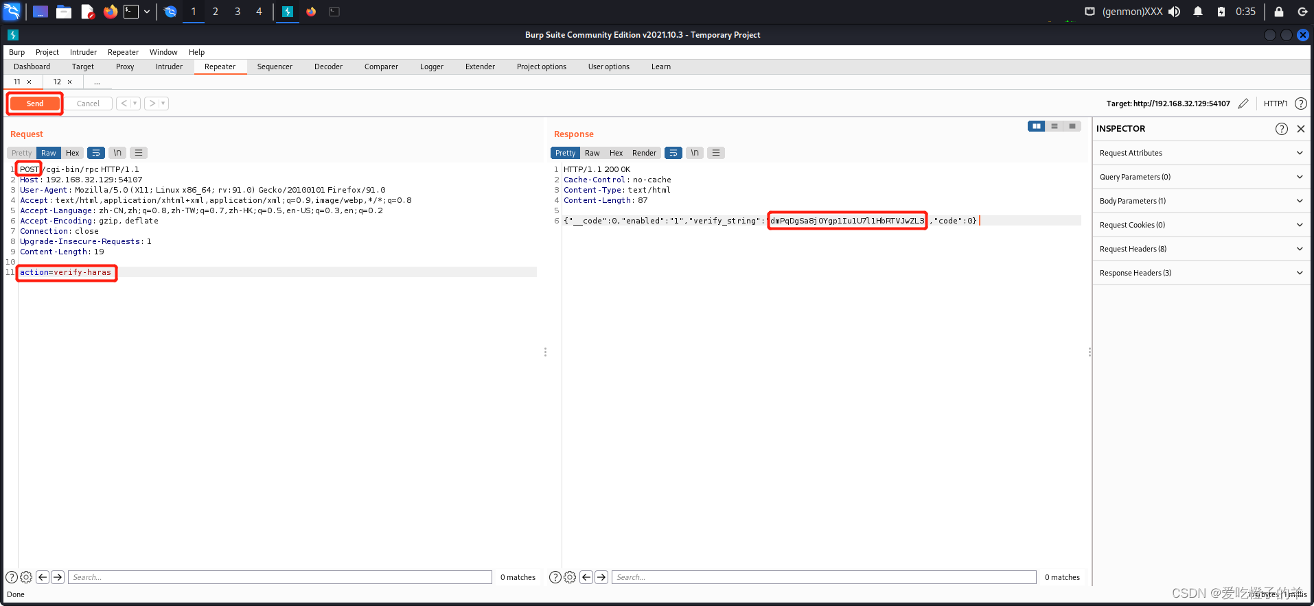Jump to next response search match
Image resolution: width=1314 pixels, height=606 pixels.
601,577
